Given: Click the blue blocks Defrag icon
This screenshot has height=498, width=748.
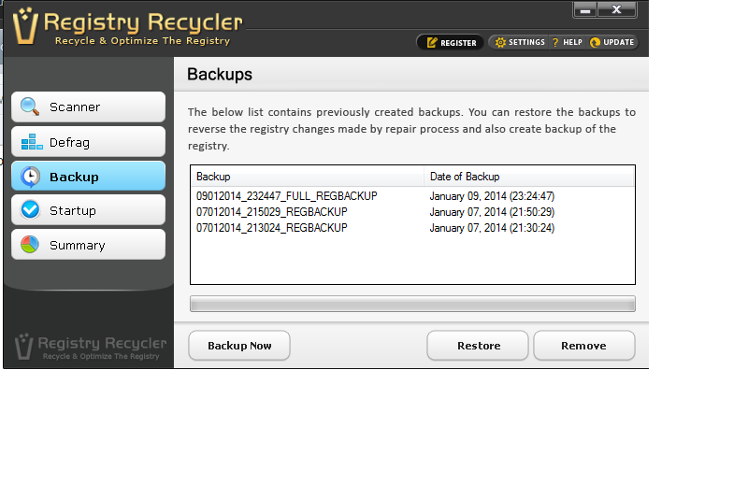Looking at the screenshot, I should (32, 142).
